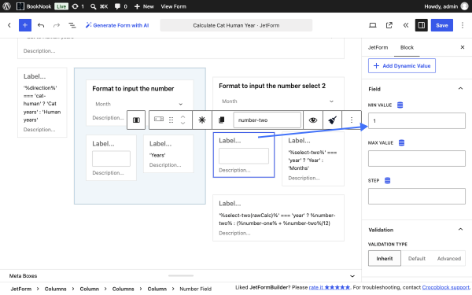This screenshot has width=472, height=295.
Task: Select Advanced validation type
Action: point(449,258)
